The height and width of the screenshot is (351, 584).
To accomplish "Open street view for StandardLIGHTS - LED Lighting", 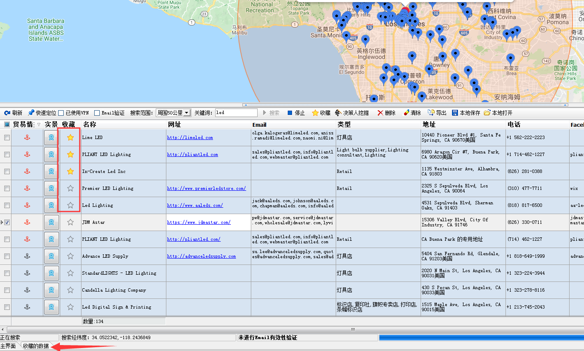I will [x=51, y=273].
